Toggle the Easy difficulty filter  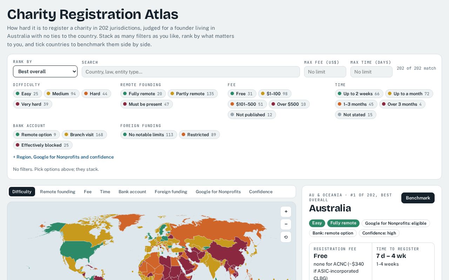tap(27, 94)
